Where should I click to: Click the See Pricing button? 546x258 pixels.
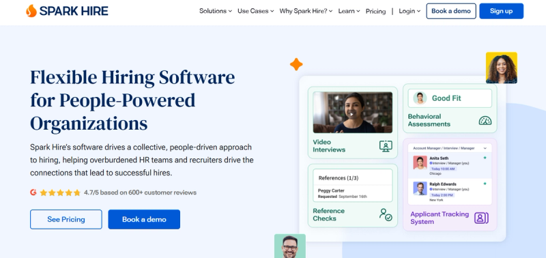pos(66,219)
